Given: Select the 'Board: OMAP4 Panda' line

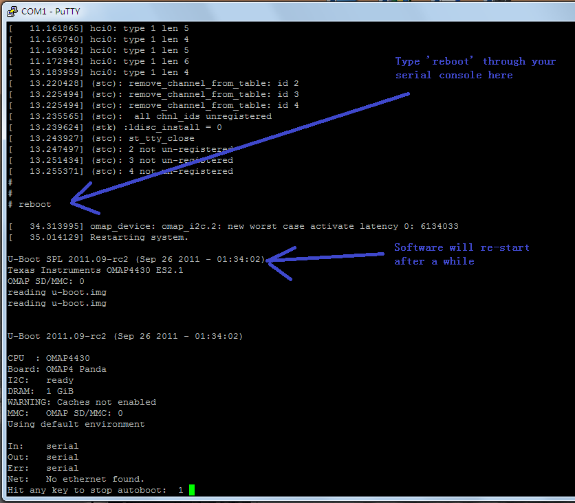Looking at the screenshot, I should (x=57, y=369).
